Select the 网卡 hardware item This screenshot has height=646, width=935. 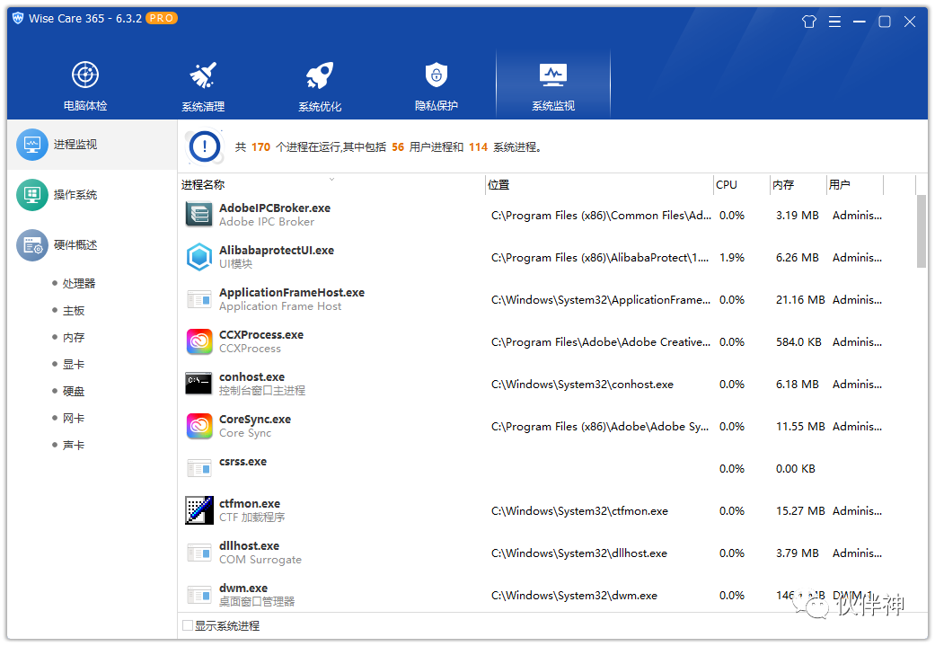pyautogui.click(x=74, y=418)
